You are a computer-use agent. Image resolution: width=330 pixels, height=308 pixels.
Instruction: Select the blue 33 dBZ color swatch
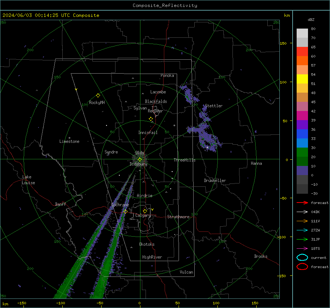point(302,134)
